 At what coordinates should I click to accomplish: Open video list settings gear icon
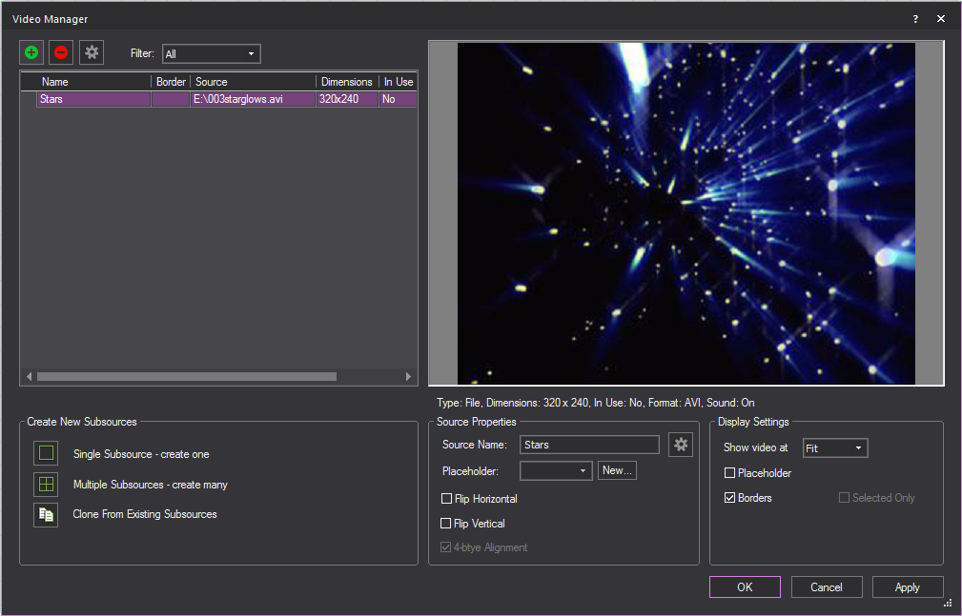point(92,53)
